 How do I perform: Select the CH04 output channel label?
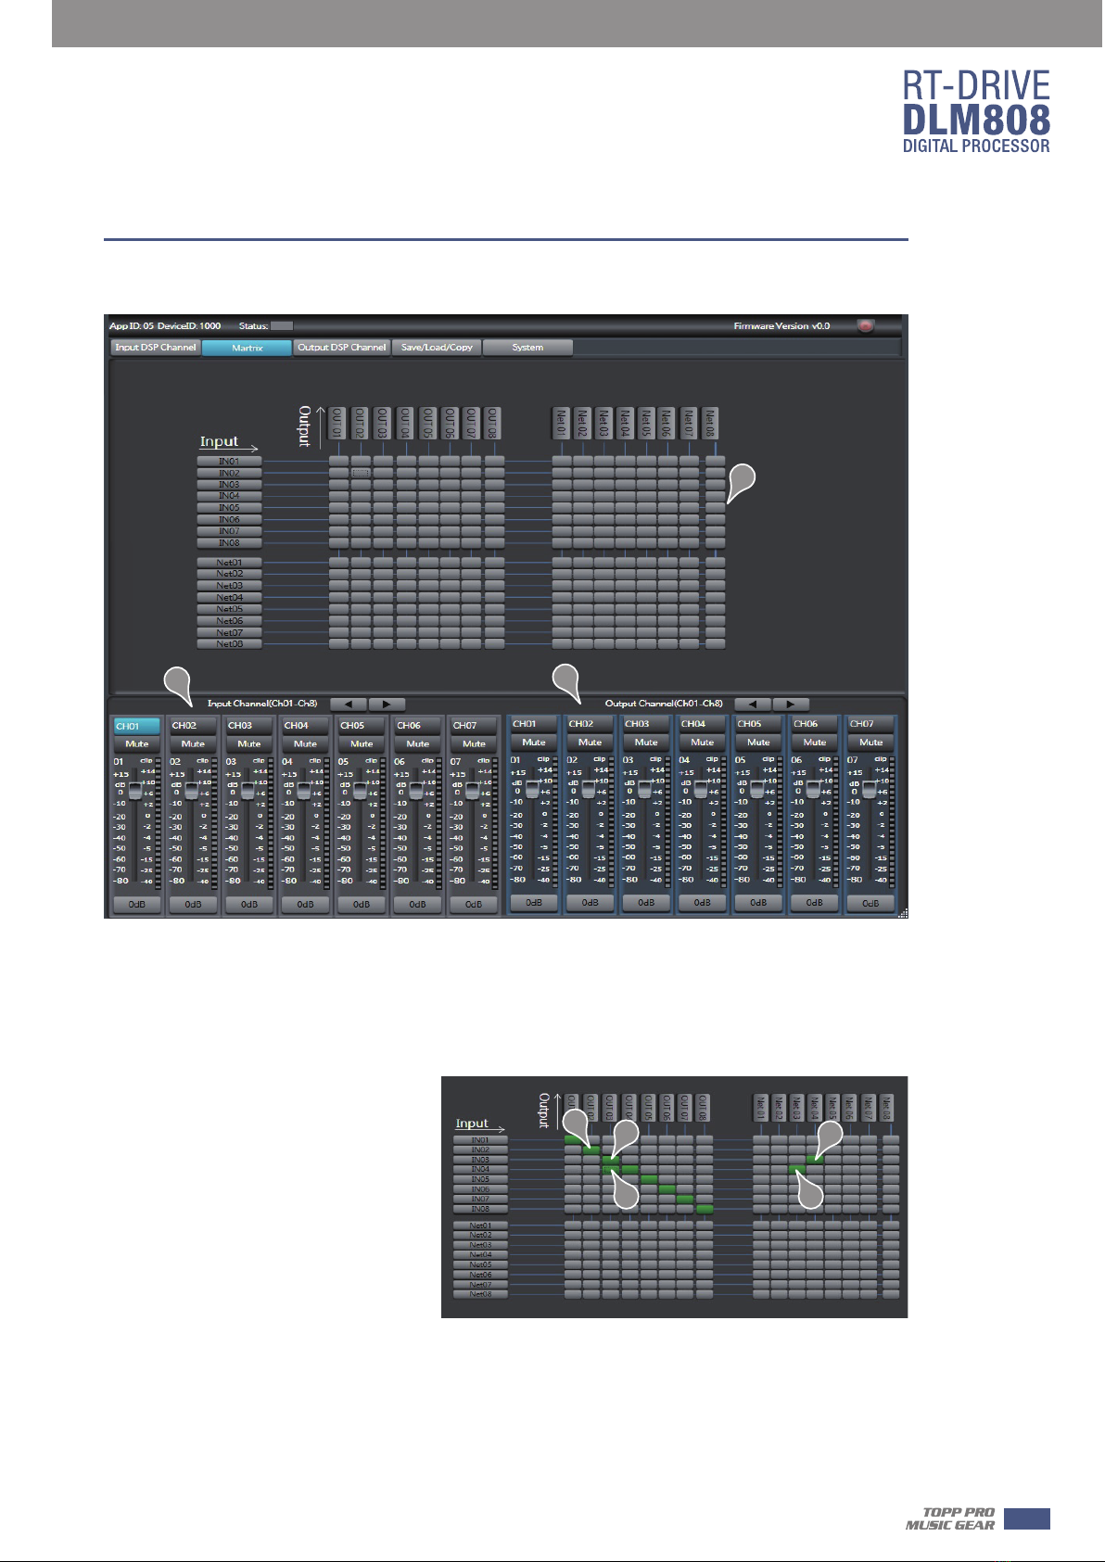[702, 724]
